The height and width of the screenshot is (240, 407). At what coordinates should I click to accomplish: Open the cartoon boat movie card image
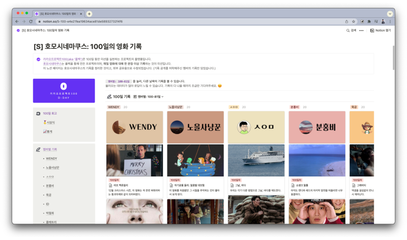pos(195,160)
